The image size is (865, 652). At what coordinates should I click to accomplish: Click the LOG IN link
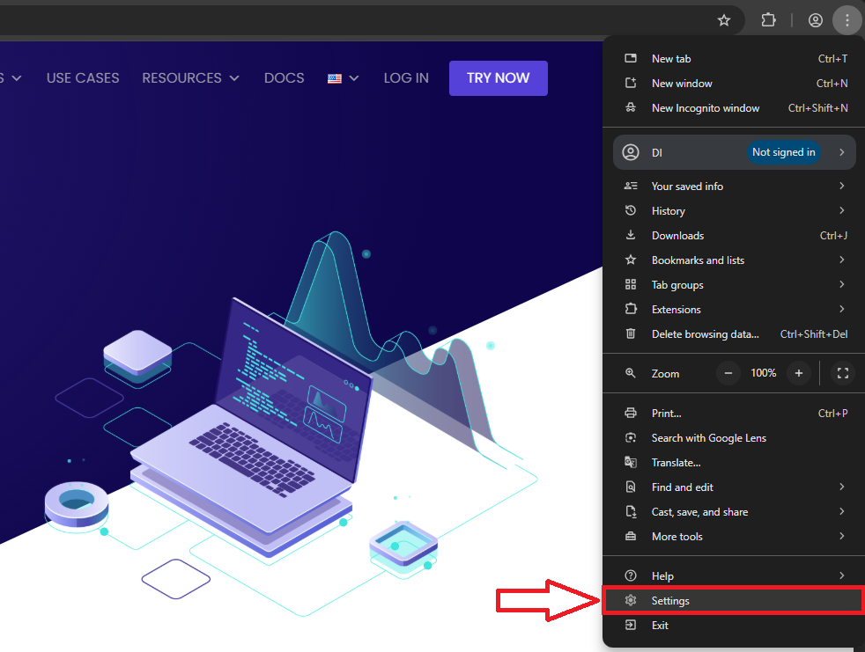tap(406, 78)
